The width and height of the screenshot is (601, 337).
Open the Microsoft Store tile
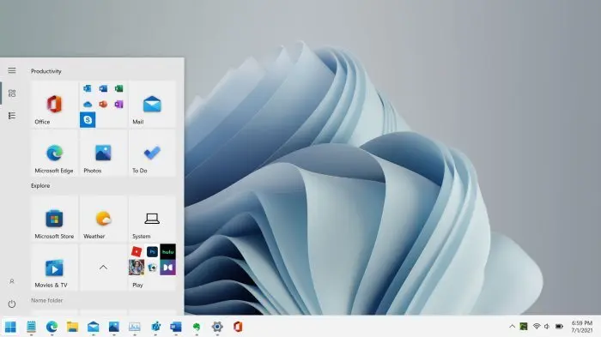point(54,219)
